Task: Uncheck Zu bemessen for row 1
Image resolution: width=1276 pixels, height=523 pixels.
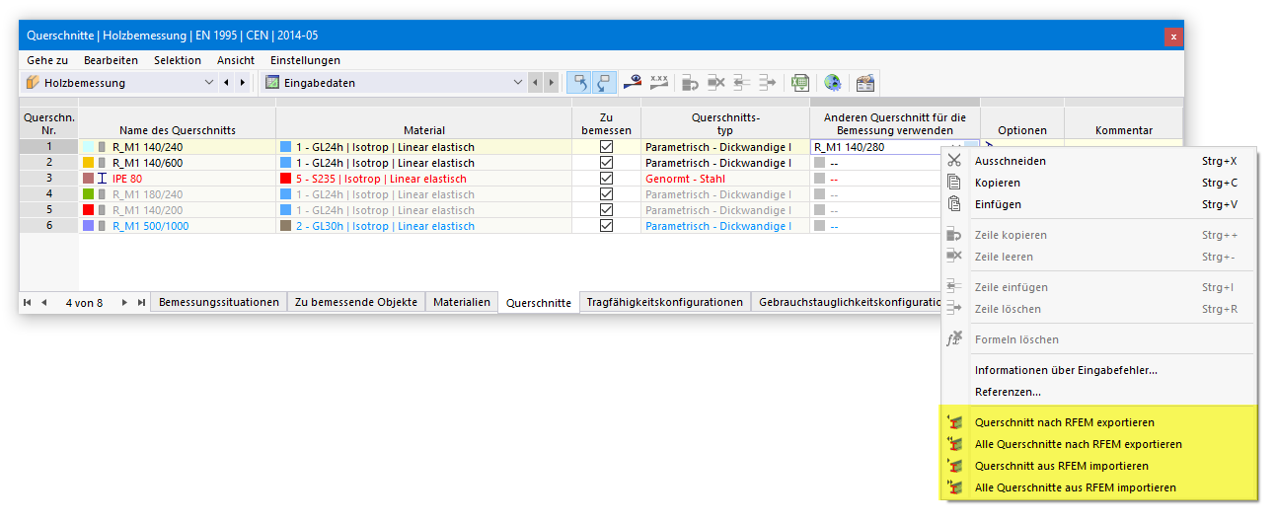Action: point(606,146)
